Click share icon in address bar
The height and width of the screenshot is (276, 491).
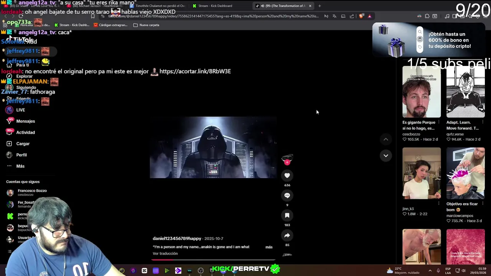(352, 16)
